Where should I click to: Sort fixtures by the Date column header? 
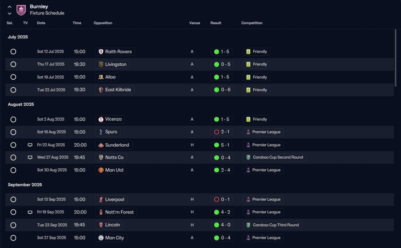point(41,23)
